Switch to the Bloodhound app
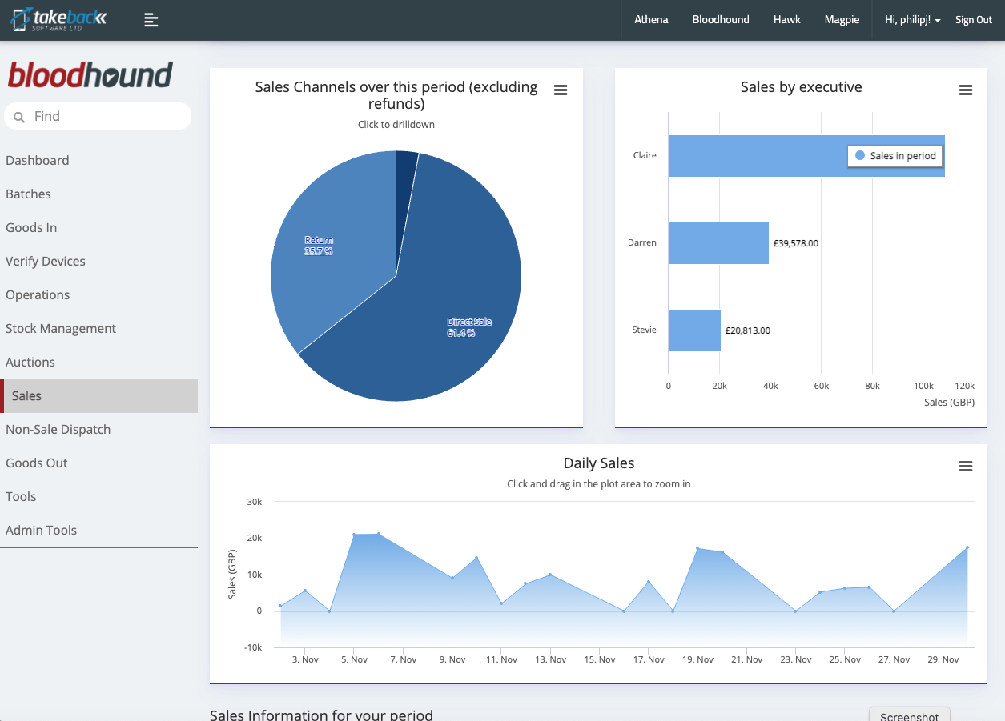Screen dimensions: 1005x721 (721, 20)
